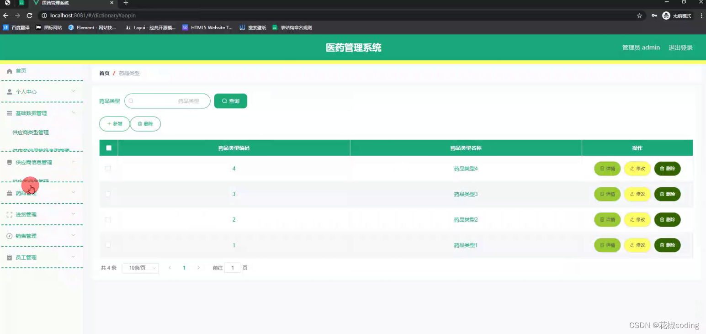
Task: Open 图标网站 bookmark
Action: point(49,27)
